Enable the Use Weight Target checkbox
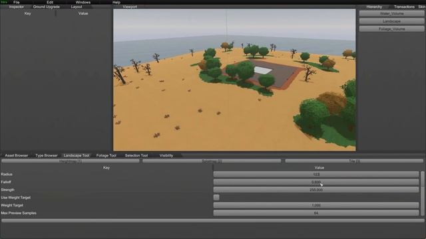The image size is (426, 239). tap(216, 198)
